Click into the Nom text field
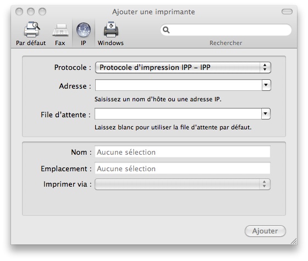Screen dimensions: 308x261 183,152
